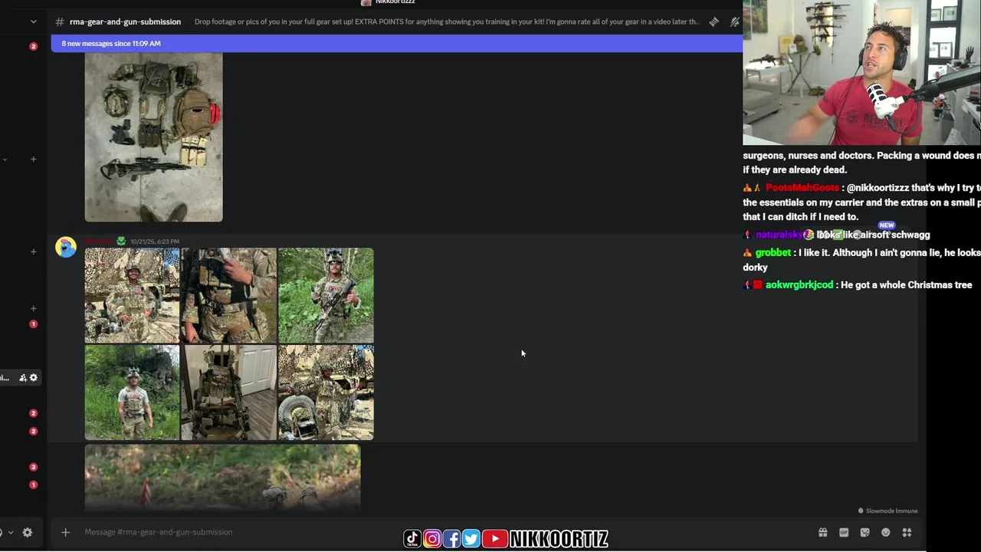Click the 10/21/25, 6:23 PM timestamp
This screenshot has height=552, width=981.
[155, 242]
